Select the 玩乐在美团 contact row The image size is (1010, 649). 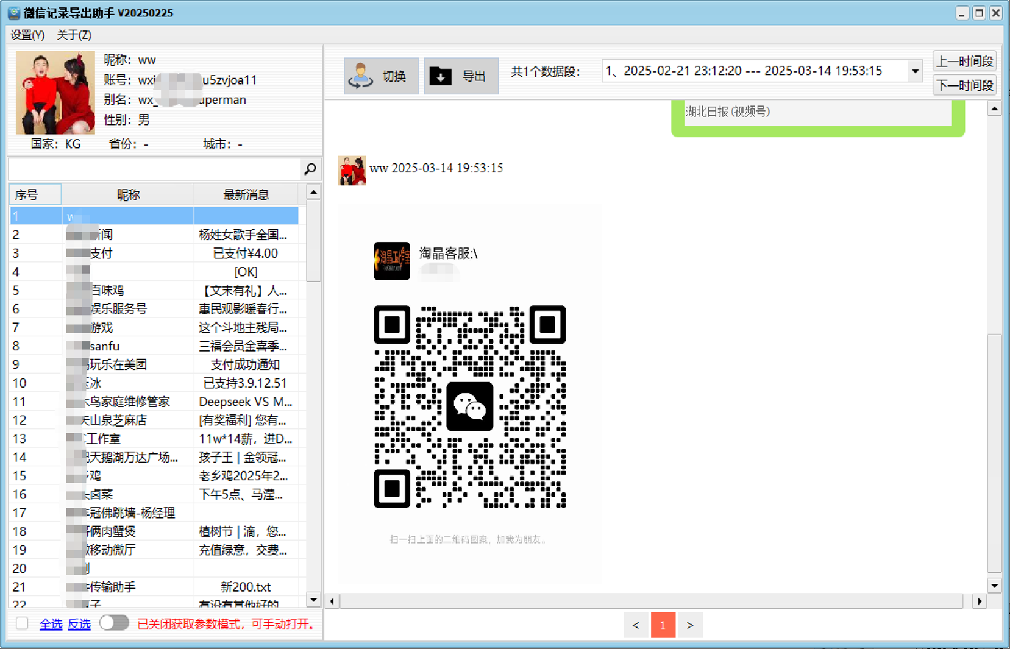tap(154, 364)
